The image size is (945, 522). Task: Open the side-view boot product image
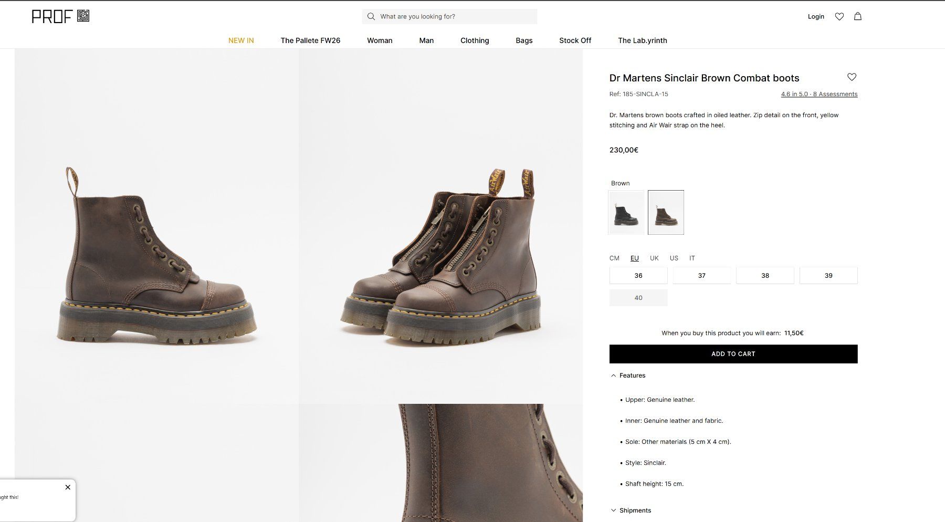[x=156, y=226]
